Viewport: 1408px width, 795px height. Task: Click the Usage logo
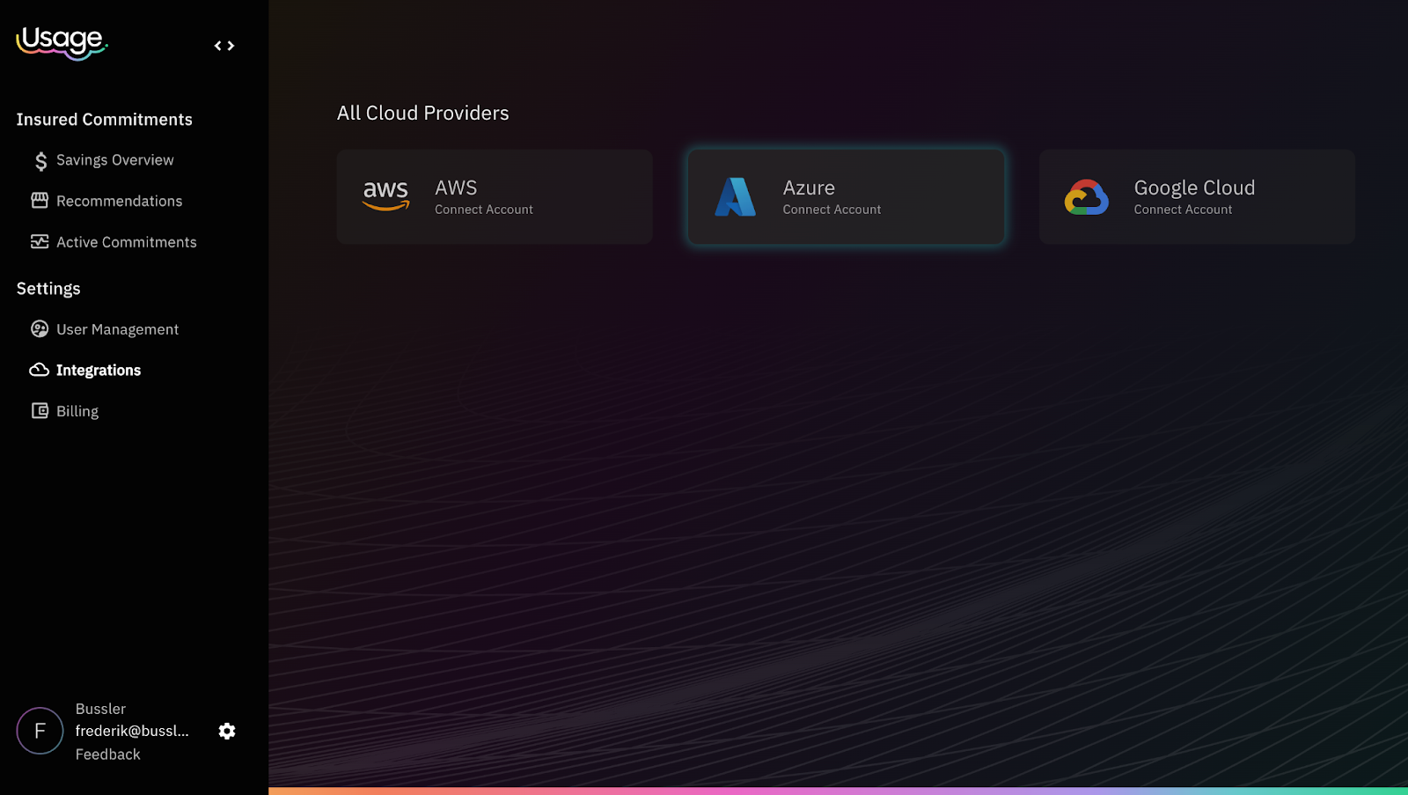pyautogui.click(x=62, y=42)
